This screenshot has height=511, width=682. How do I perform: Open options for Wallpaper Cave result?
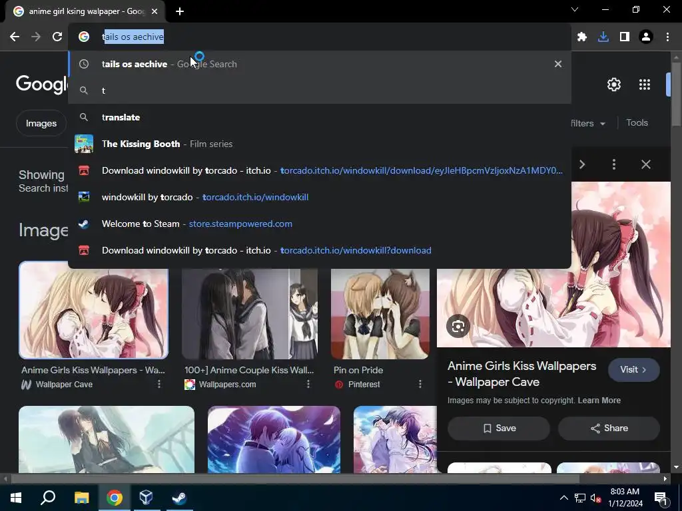(x=159, y=384)
